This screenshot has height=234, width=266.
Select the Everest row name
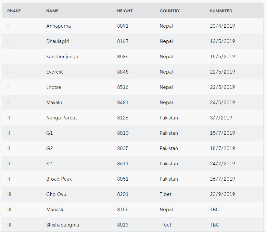tap(55, 72)
